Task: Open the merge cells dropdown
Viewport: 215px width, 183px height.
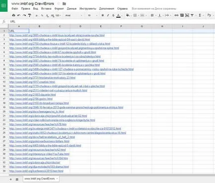Action: tap(143, 15)
